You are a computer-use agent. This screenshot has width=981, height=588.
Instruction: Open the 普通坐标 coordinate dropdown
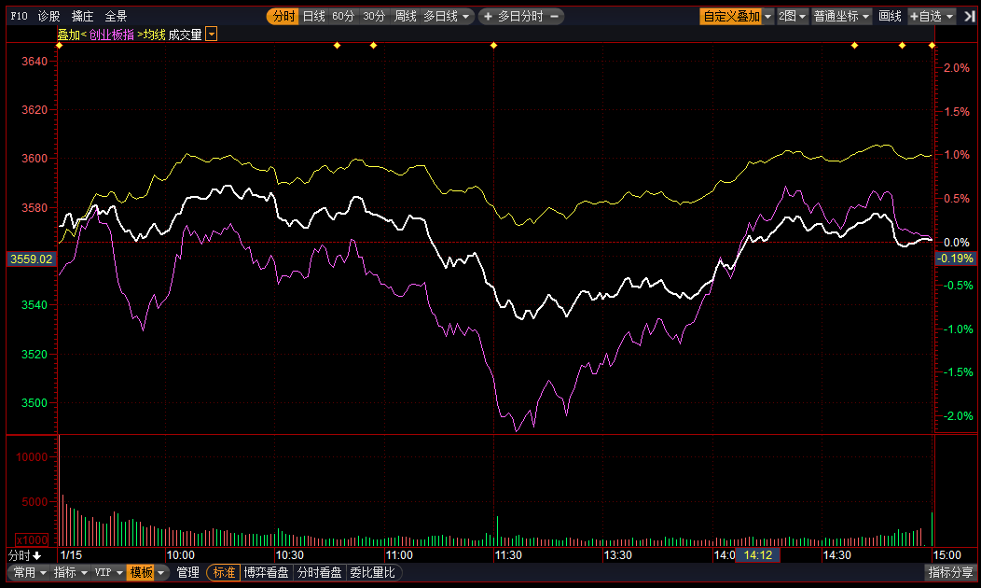coord(841,16)
